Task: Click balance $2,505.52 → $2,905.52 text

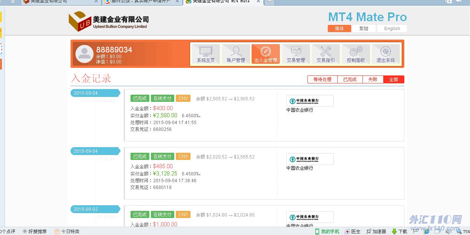Action: tap(225, 99)
